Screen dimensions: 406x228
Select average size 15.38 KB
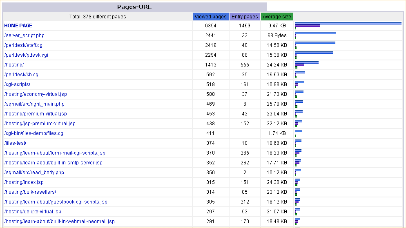[277, 55]
